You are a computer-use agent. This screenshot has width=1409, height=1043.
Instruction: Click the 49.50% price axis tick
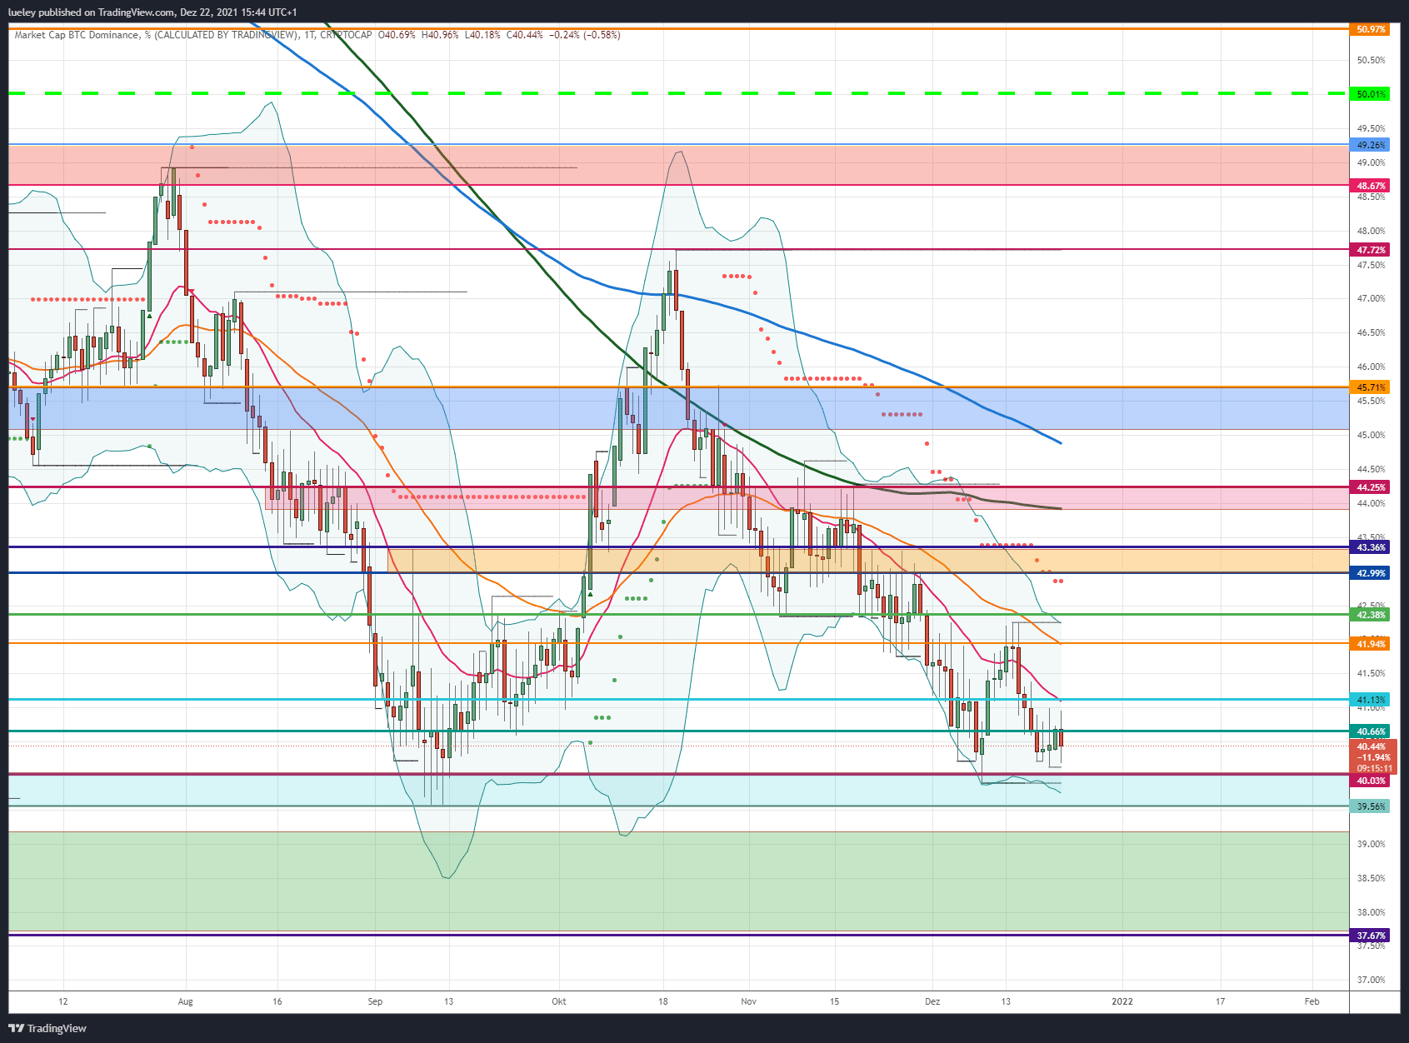point(1371,128)
